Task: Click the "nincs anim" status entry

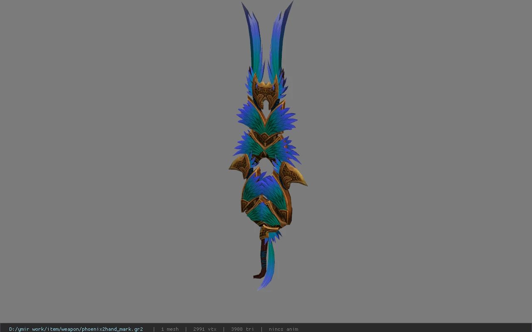Action: click(x=283, y=329)
